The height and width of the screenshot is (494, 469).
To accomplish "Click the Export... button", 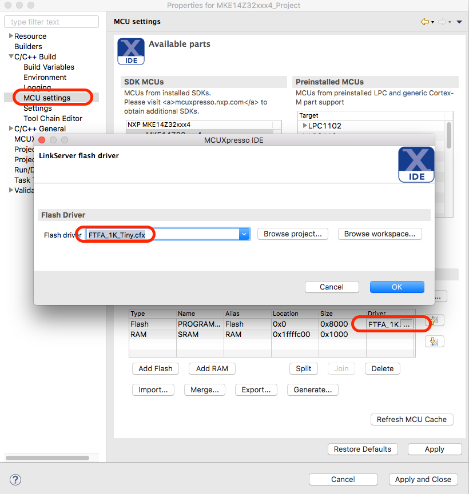I will (x=256, y=389).
